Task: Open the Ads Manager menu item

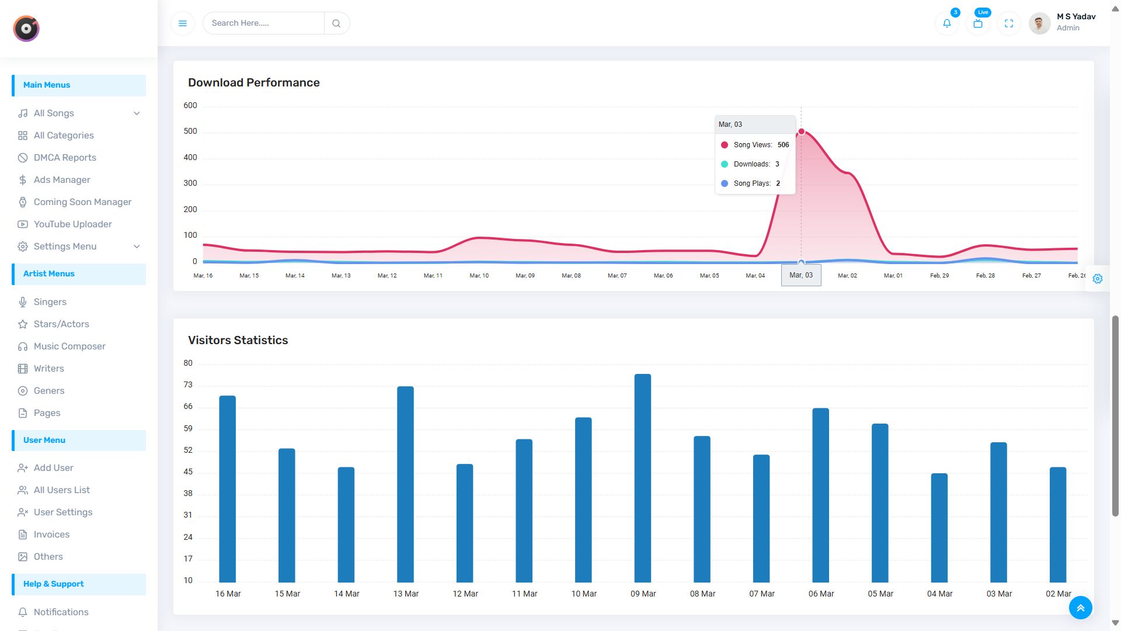Action: tap(62, 180)
